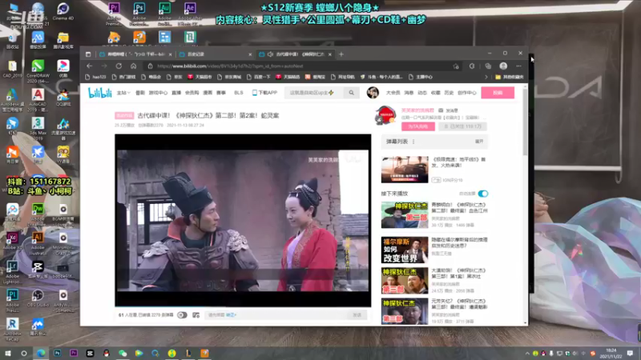The height and width of the screenshot is (360, 641).
Task: Open 其他收藏夹 bookmarks folder
Action: pyautogui.click(x=510, y=77)
